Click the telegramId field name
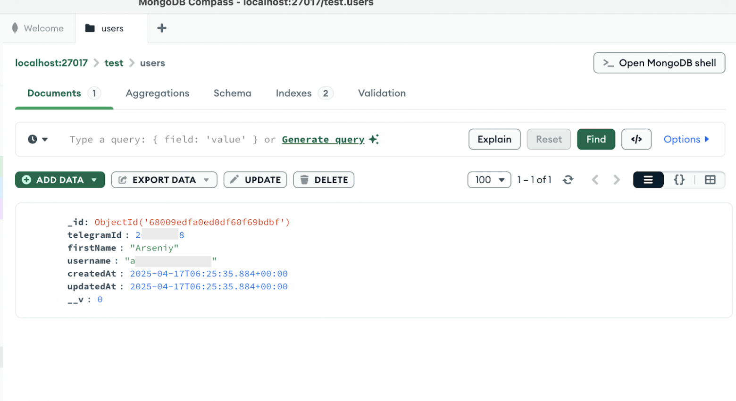 94,235
